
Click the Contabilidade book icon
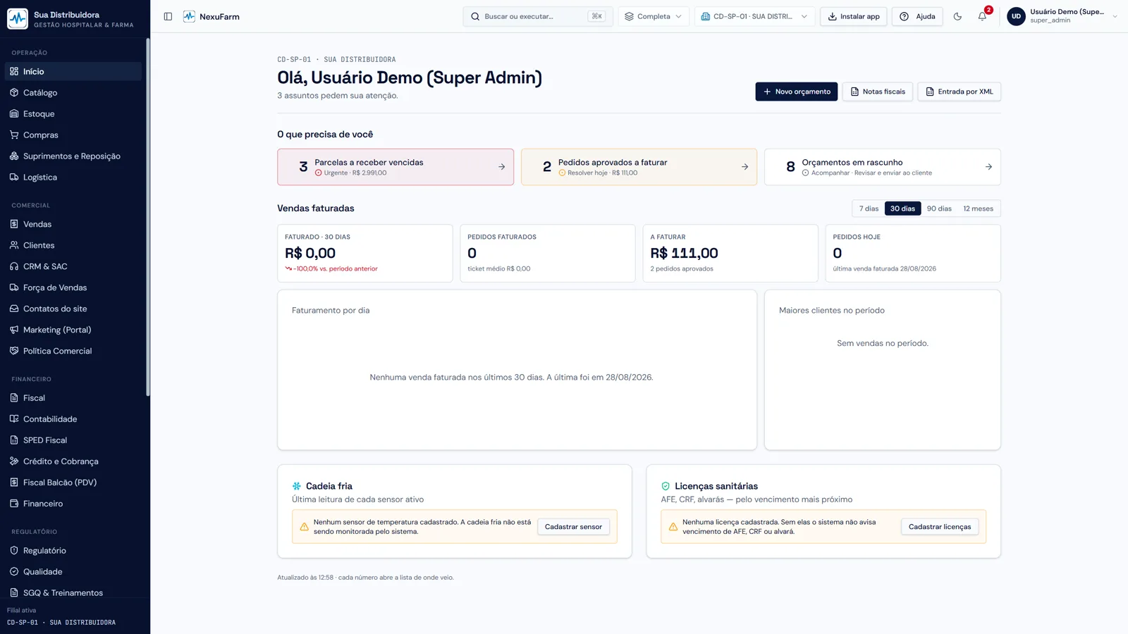pyautogui.click(x=14, y=419)
